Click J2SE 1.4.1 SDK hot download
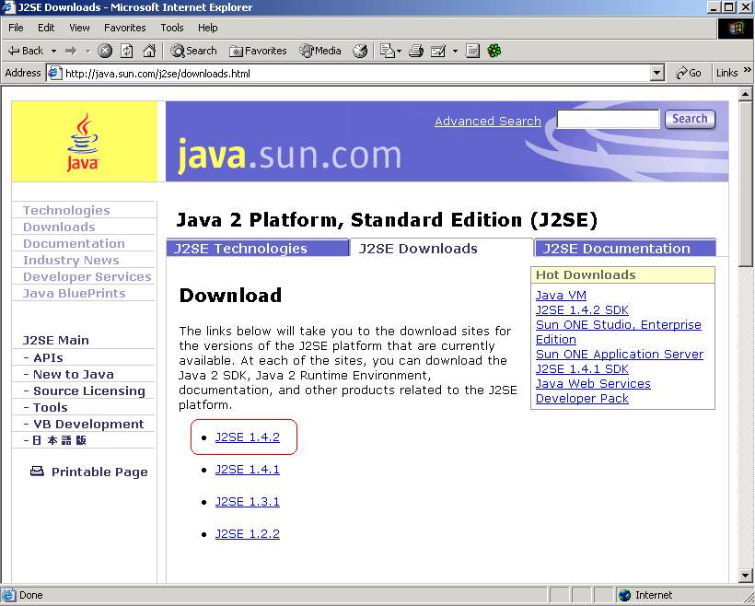Viewport: 755px width, 606px height. click(582, 369)
